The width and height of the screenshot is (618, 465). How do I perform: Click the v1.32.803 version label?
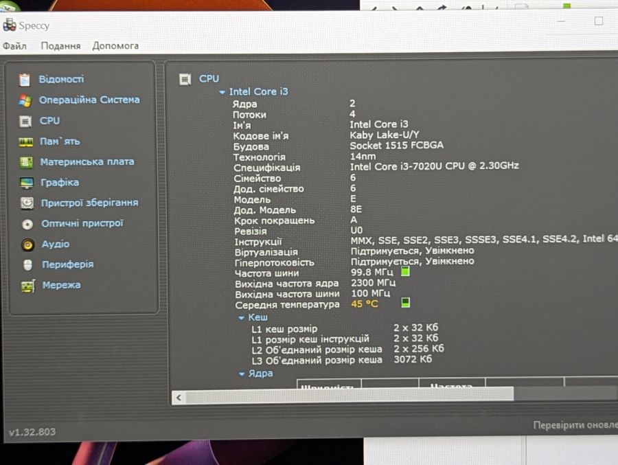pos(32,432)
